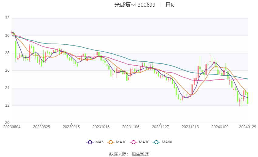Toggle the MA30 legend marker

pos(134,142)
